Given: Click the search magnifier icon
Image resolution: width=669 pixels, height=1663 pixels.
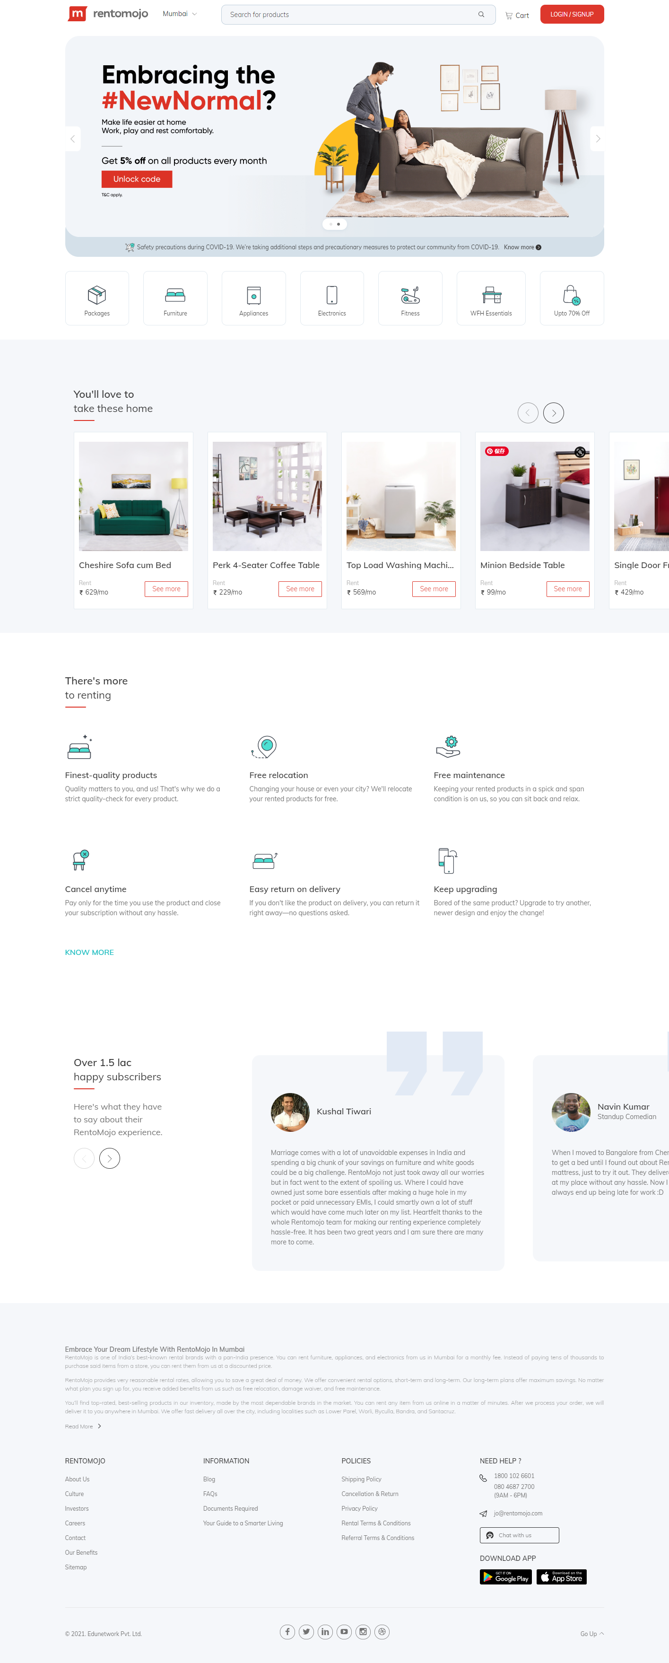Looking at the screenshot, I should pyautogui.click(x=481, y=14).
